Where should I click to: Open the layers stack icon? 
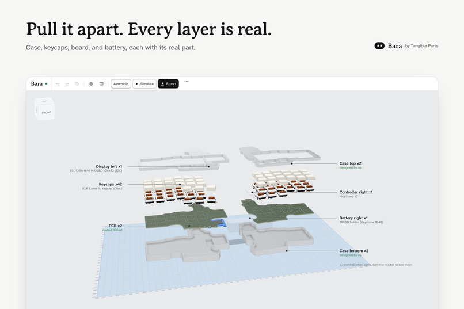click(91, 84)
